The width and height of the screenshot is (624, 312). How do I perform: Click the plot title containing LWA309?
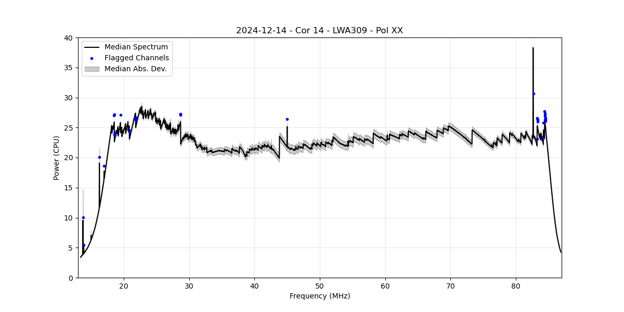(x=319, y=31)
